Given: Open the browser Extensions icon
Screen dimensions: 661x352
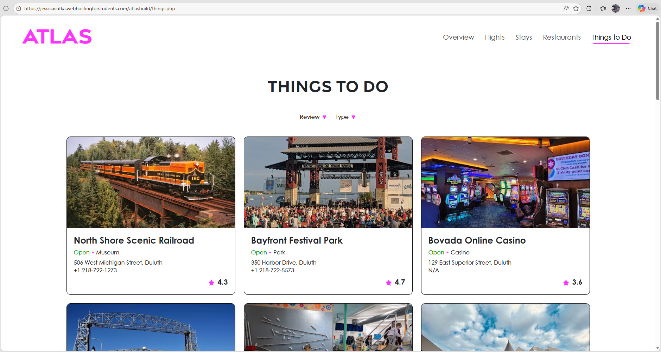Looking at the screenshot, I should coord(589,8).
